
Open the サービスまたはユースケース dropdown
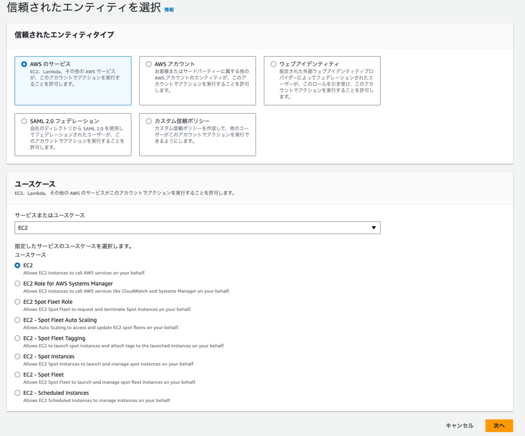[197, 228]
